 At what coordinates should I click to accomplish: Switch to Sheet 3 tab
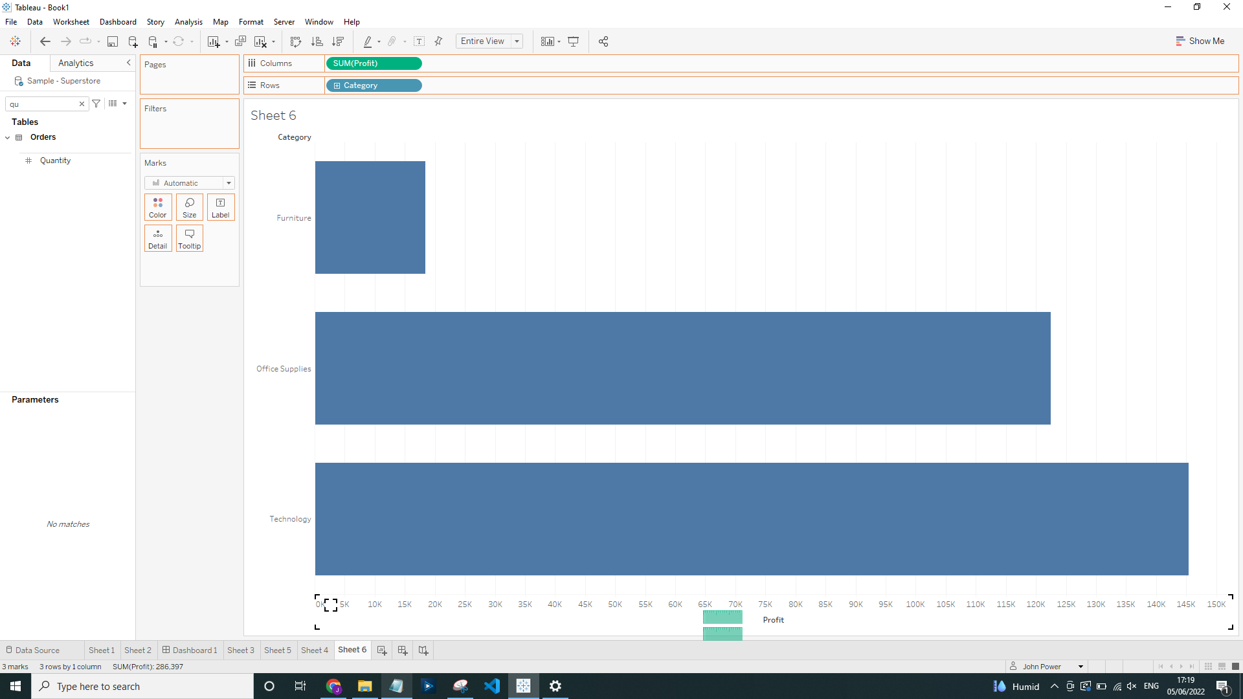[x=240, y=650]
